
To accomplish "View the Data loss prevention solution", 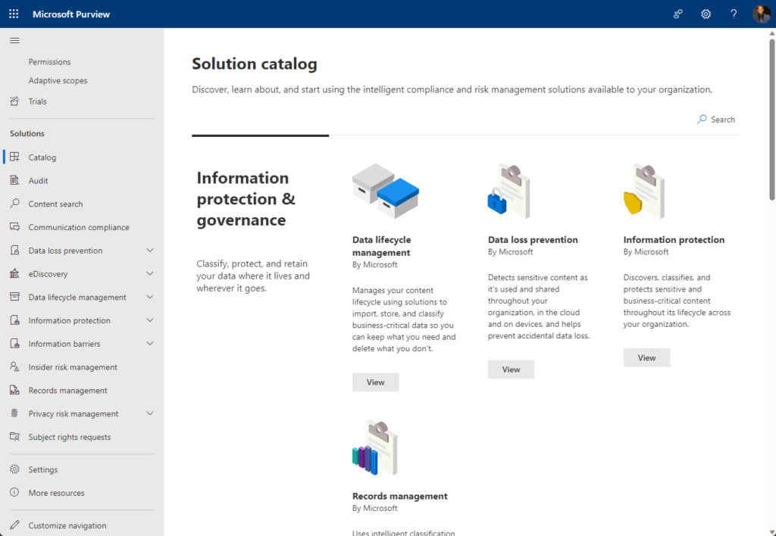I will click(x=511, y=369).
